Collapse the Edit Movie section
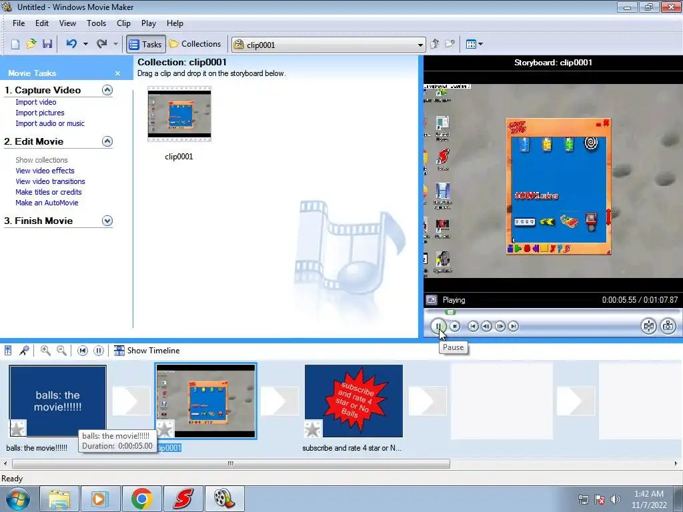 (107, 141)
